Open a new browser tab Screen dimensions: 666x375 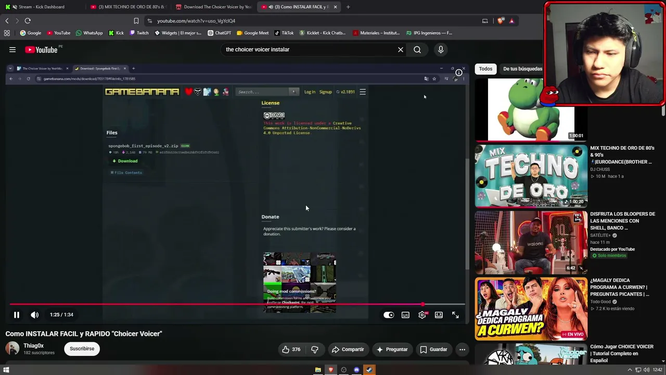[x=348, y=7]
